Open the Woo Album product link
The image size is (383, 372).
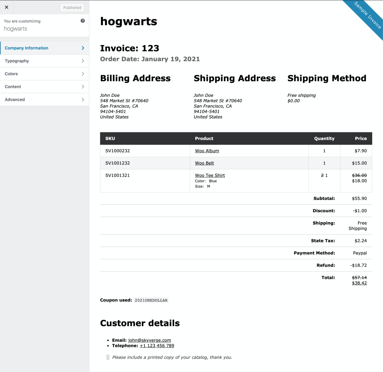207,150
